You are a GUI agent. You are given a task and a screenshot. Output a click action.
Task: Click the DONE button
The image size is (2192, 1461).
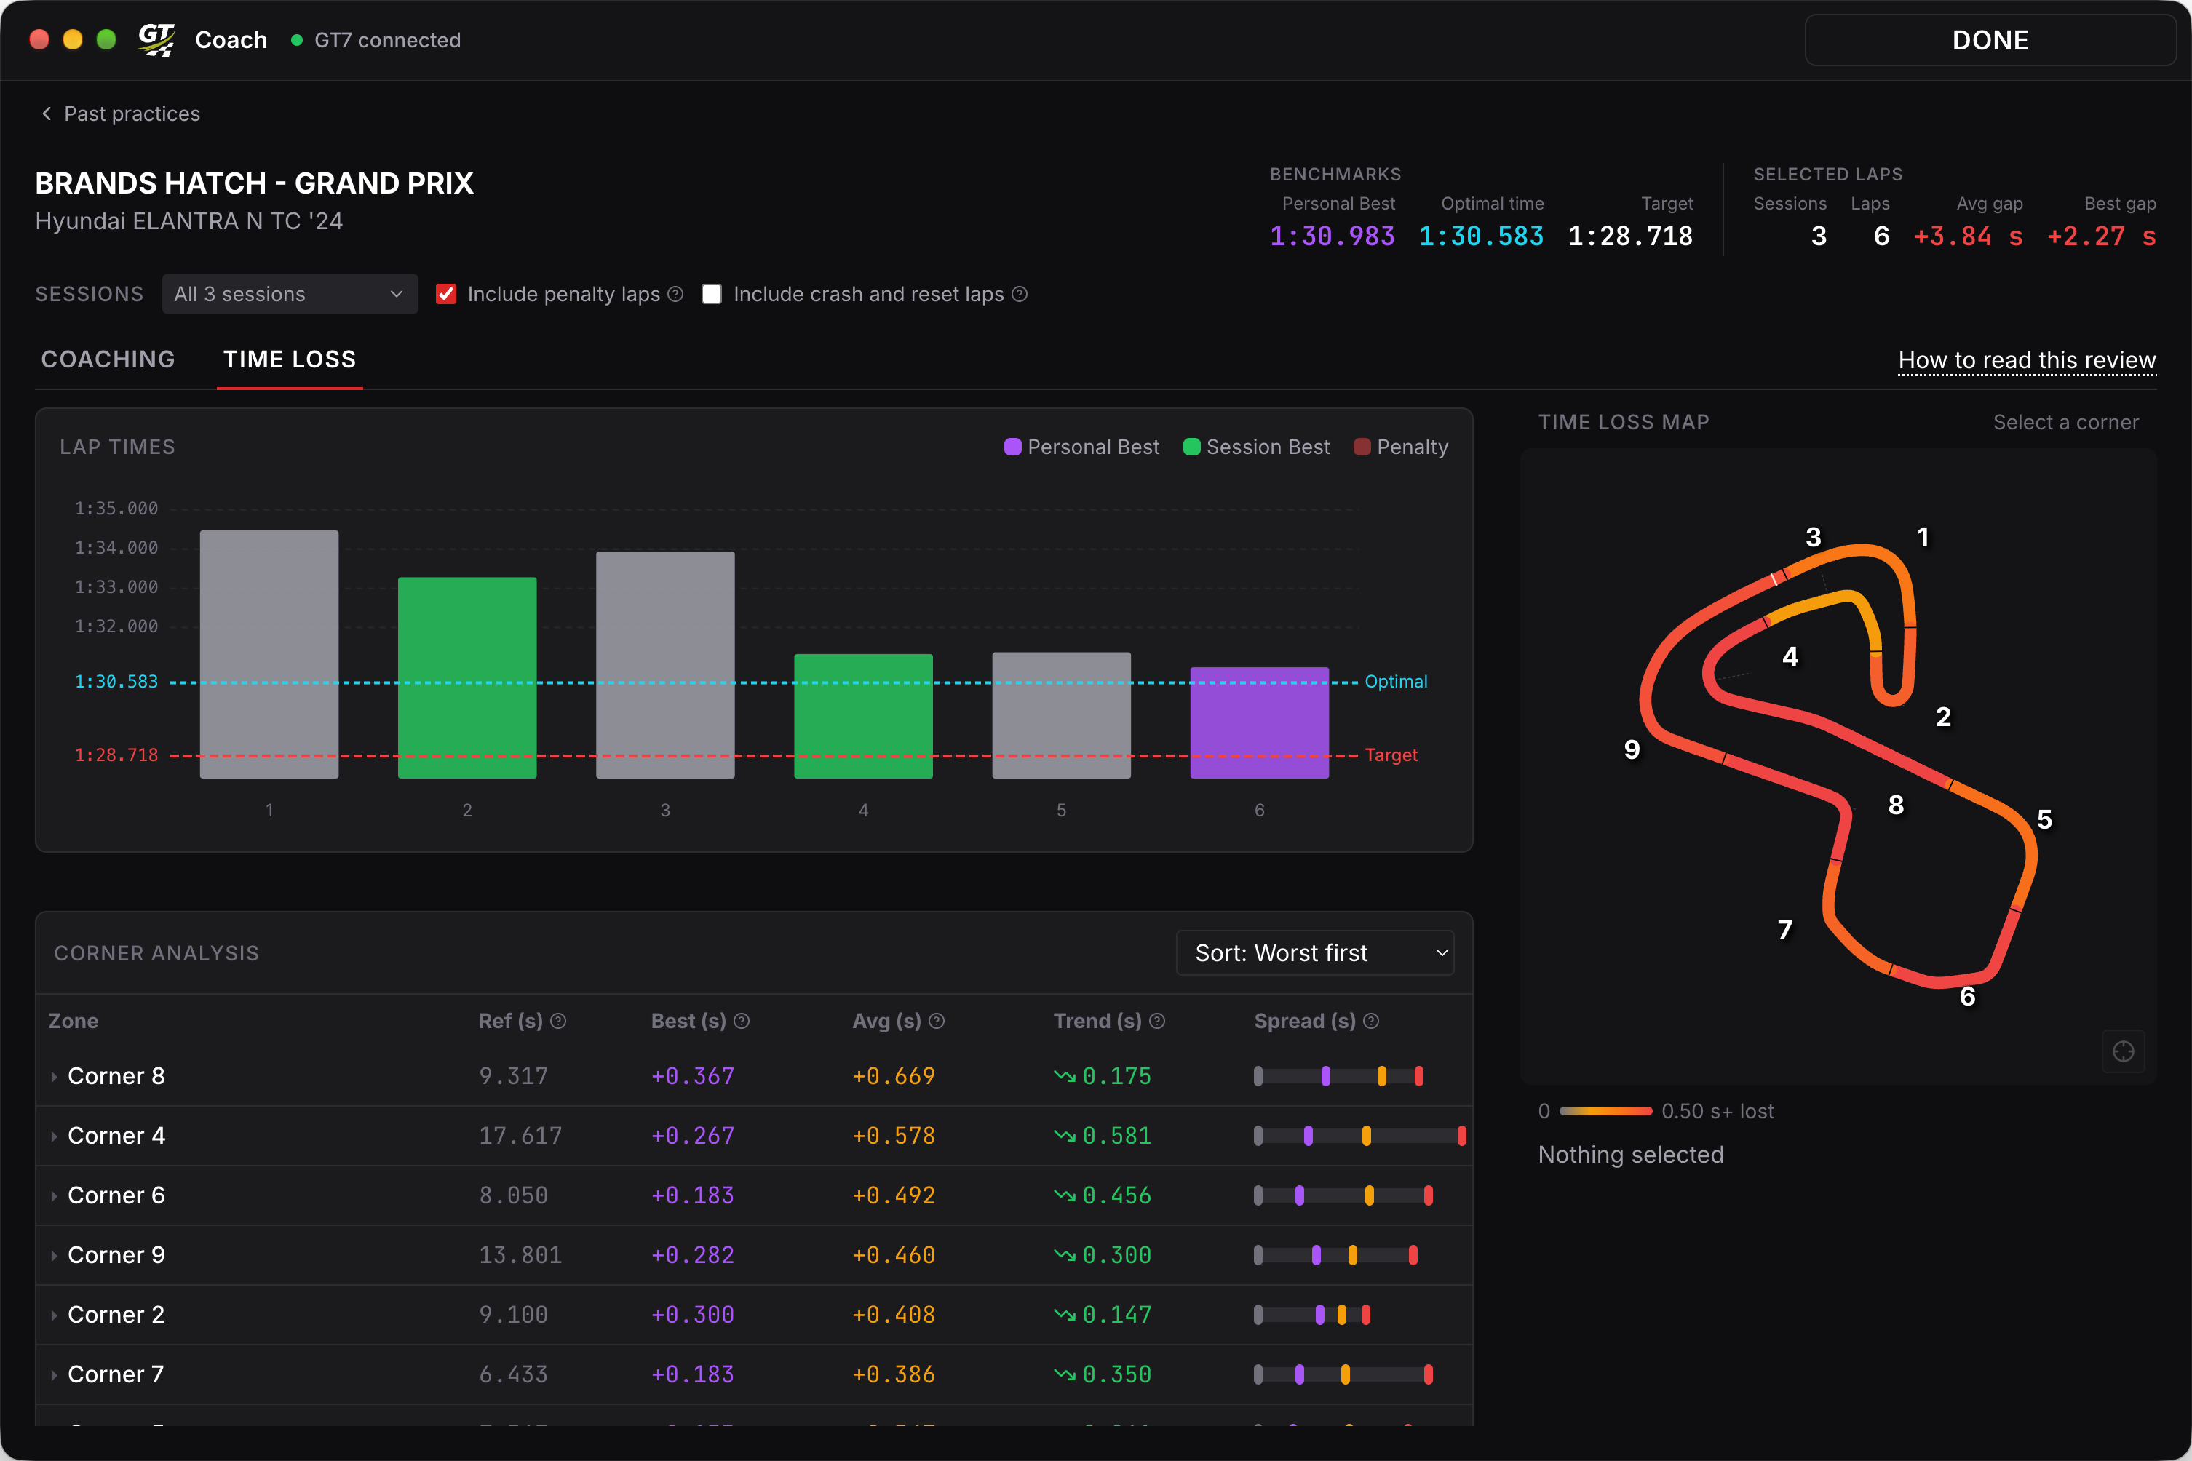[x=1990, y=40]
